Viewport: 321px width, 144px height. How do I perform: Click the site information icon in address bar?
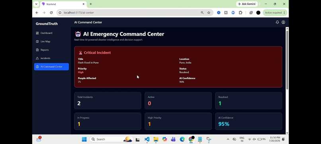click(60, 13)
